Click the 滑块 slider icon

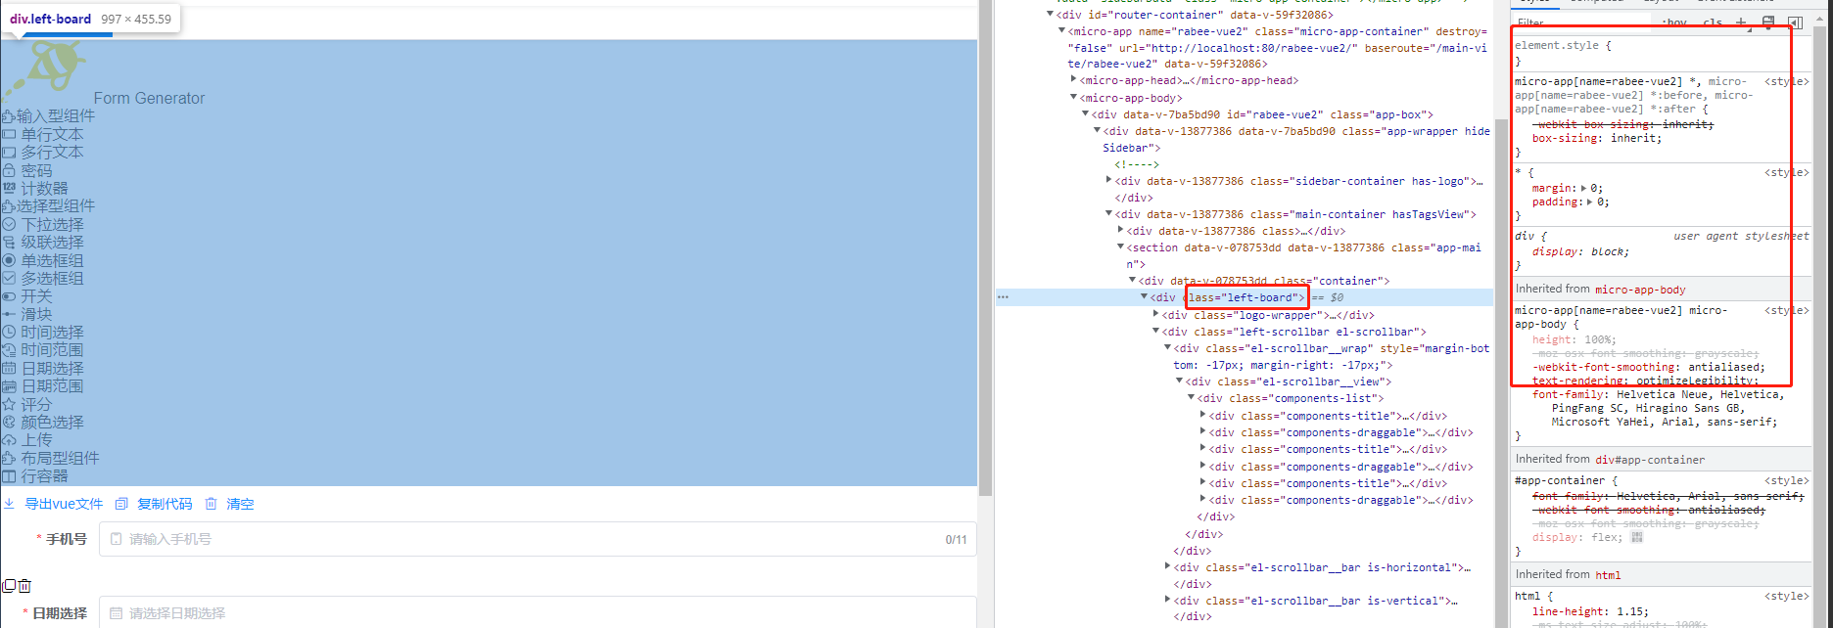(x=9, y=314)
